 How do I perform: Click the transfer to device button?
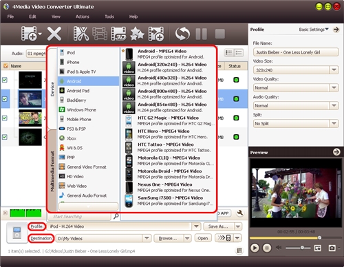click(224, 238)
